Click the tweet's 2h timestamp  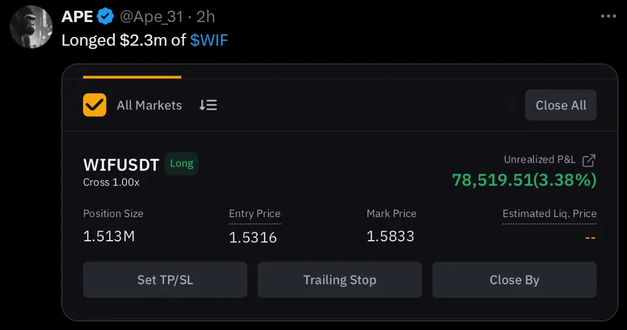(x=205, y=17)
